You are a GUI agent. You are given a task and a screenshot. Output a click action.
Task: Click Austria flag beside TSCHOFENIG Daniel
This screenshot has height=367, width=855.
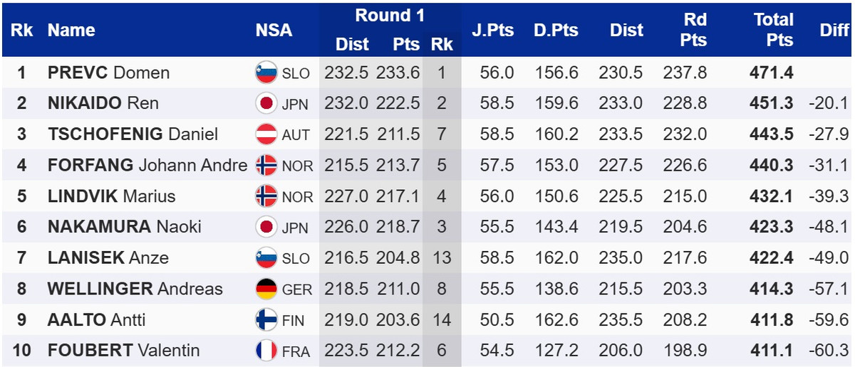[266, 134]
